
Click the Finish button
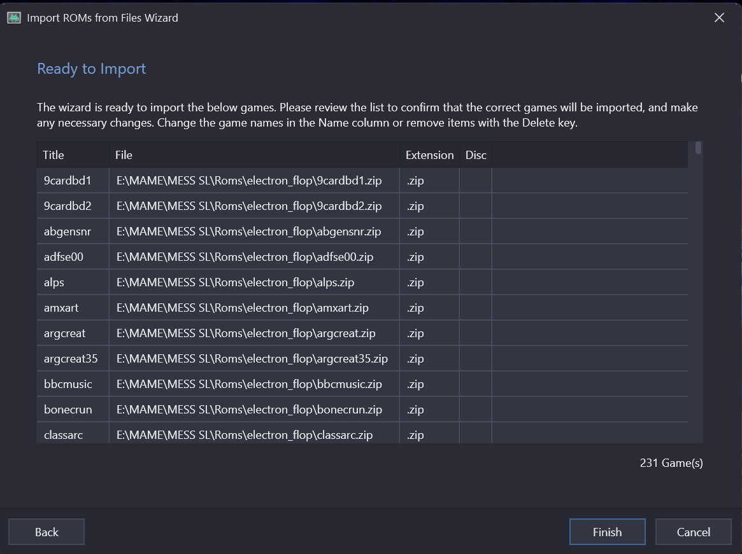[x=607, y=532]
